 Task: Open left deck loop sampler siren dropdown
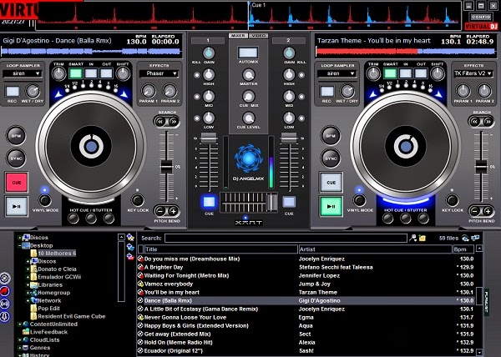point(23,73)
